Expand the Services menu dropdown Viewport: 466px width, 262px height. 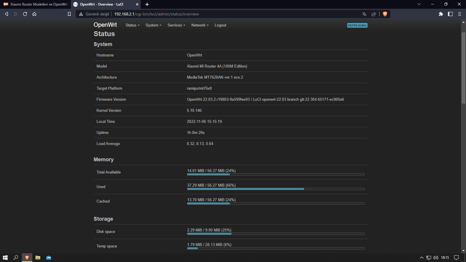176,25
